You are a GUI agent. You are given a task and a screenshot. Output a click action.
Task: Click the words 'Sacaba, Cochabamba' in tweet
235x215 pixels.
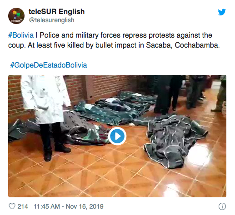[x=183, y=45]
